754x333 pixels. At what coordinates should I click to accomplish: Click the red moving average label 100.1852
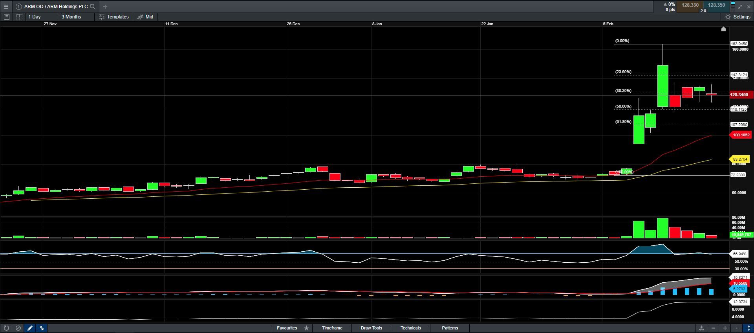coord(741,135)
